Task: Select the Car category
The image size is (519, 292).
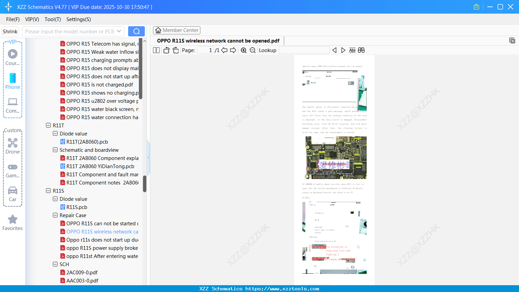Action: click(x=13, y=194)
